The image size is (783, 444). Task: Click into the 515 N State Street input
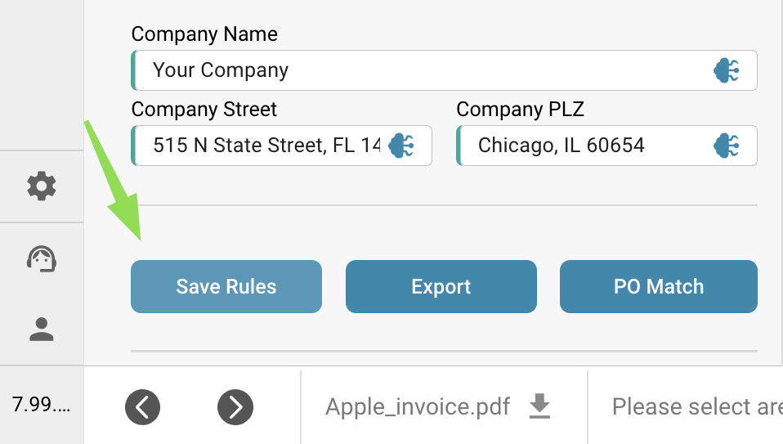tap(266, 146)
